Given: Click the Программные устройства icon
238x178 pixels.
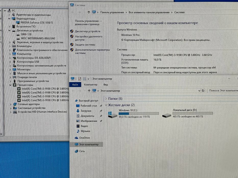Looking at the screenshot, I should click(x=15, y=81).
